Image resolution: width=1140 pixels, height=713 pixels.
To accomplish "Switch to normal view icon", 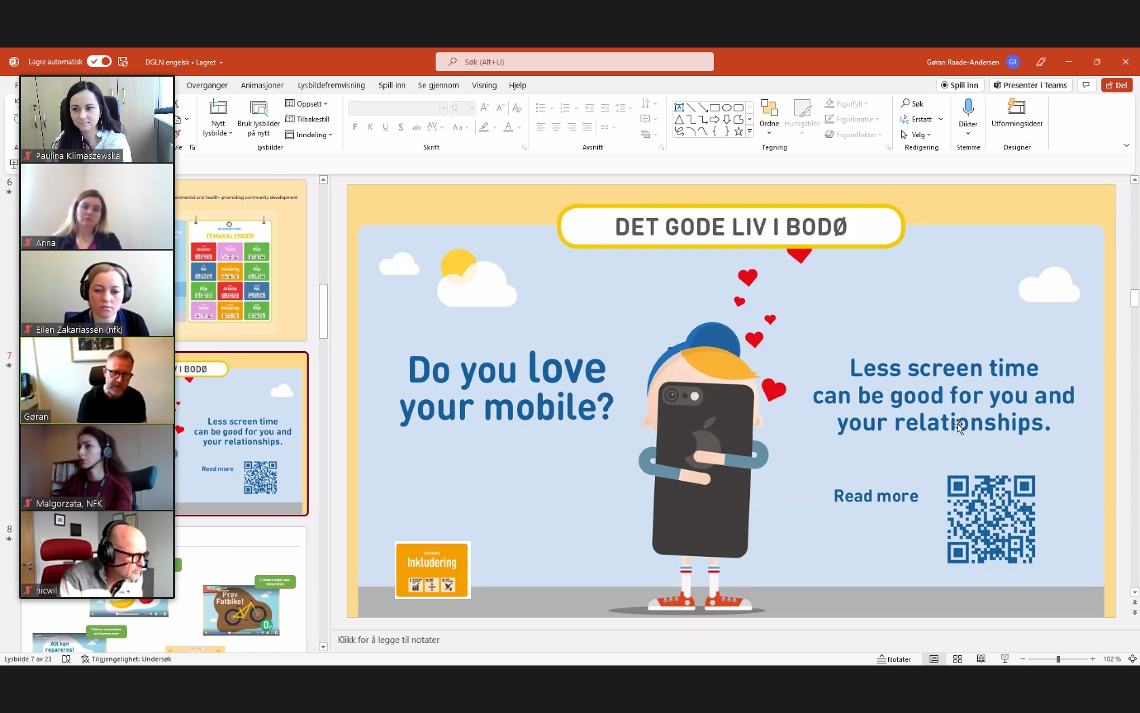I will [934, 659].
